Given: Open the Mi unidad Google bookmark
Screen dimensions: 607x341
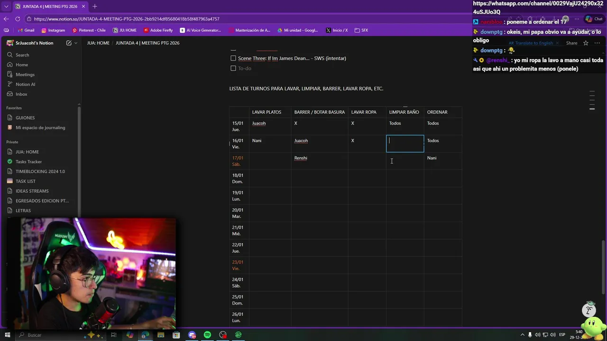Looking at the screenshot, I should coord(297,30).
